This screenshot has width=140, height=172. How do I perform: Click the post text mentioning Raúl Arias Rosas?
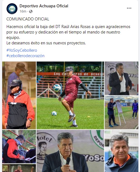click(68, 32)
